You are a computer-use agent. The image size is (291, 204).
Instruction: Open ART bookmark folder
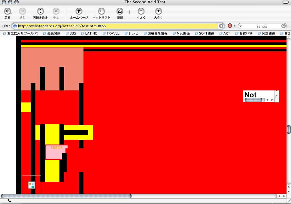click(x=225, y=33)
